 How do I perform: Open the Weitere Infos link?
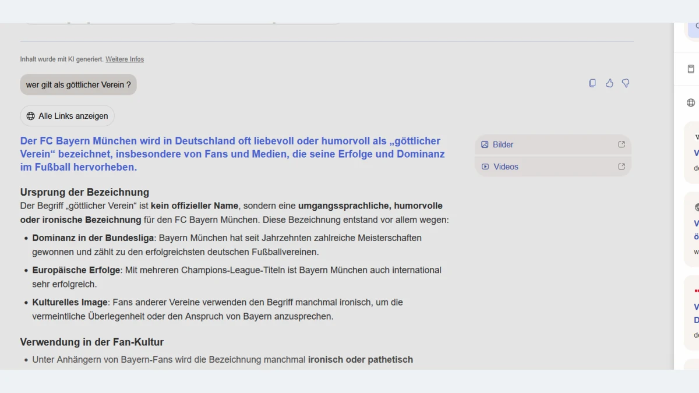coord(125,59)
